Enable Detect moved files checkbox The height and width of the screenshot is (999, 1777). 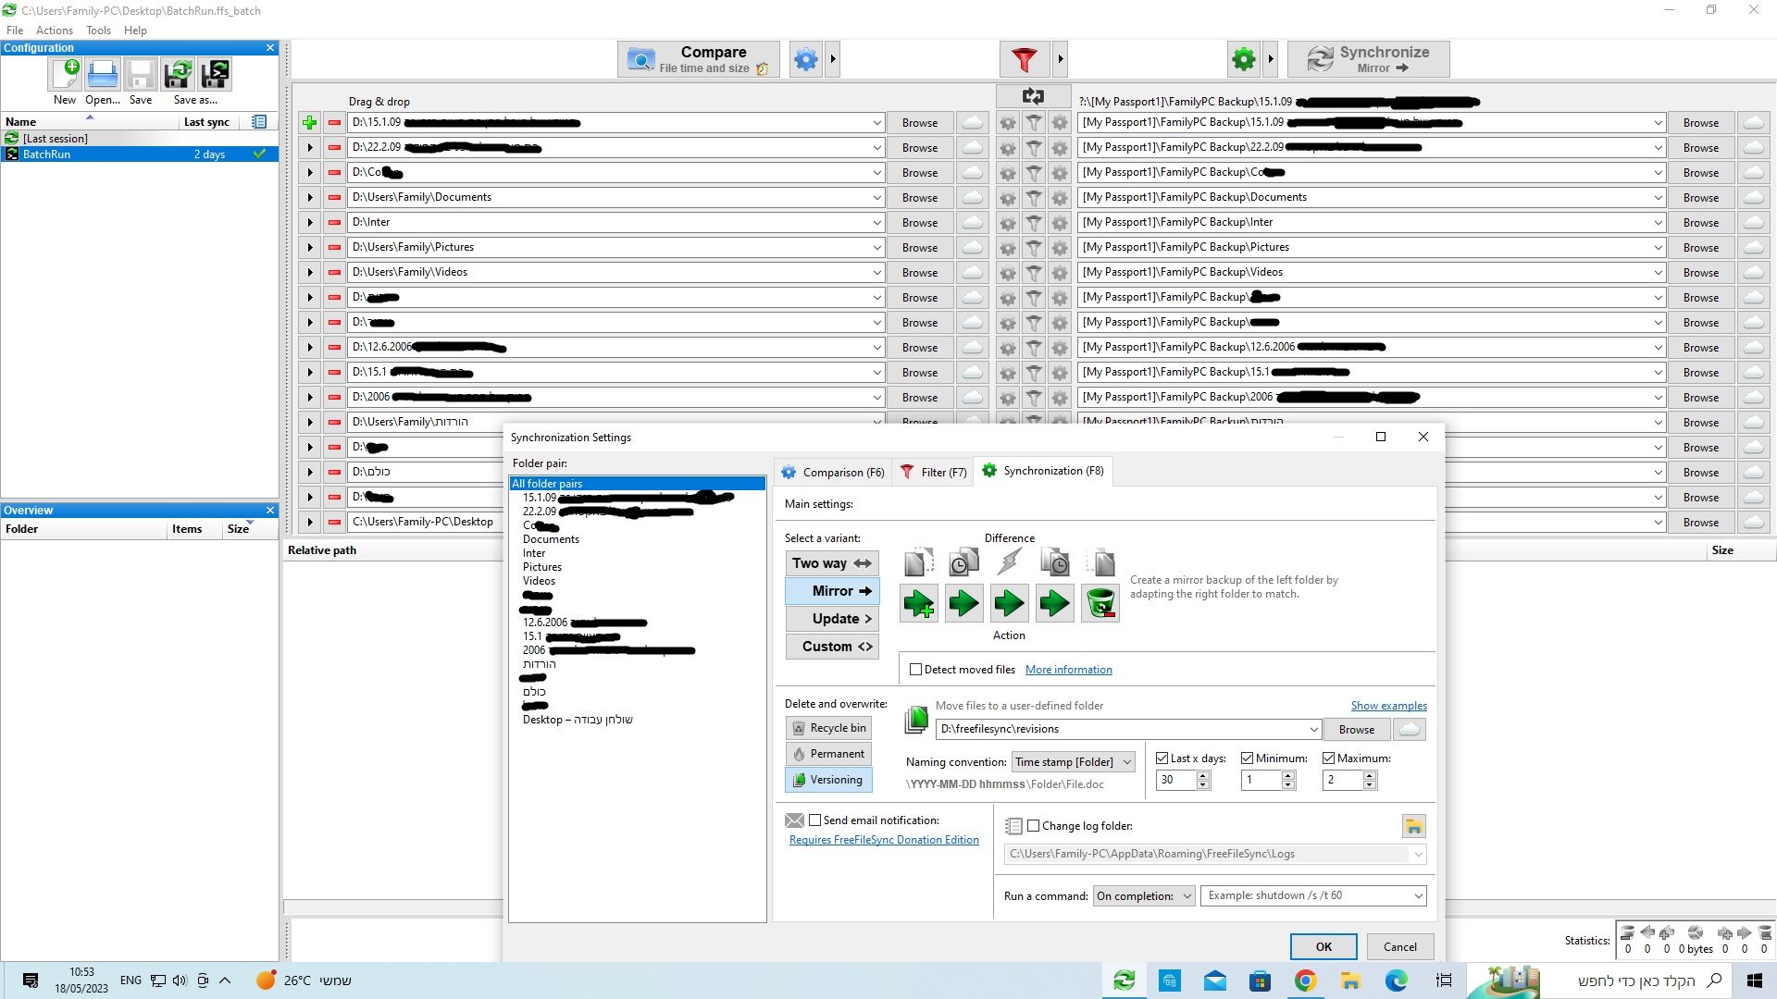point(916,670)
